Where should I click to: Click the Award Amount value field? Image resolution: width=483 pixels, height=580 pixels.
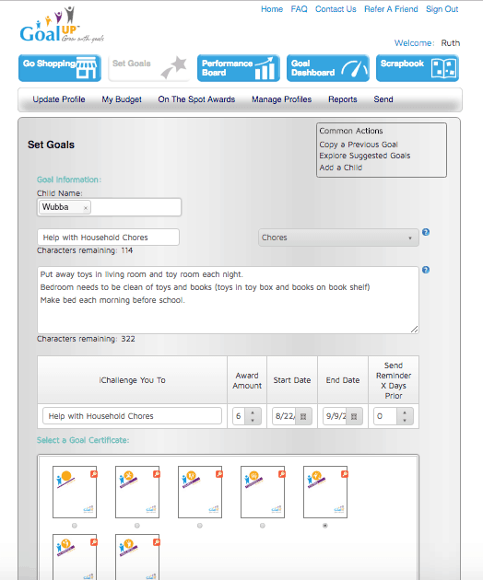tap(239, 416)
